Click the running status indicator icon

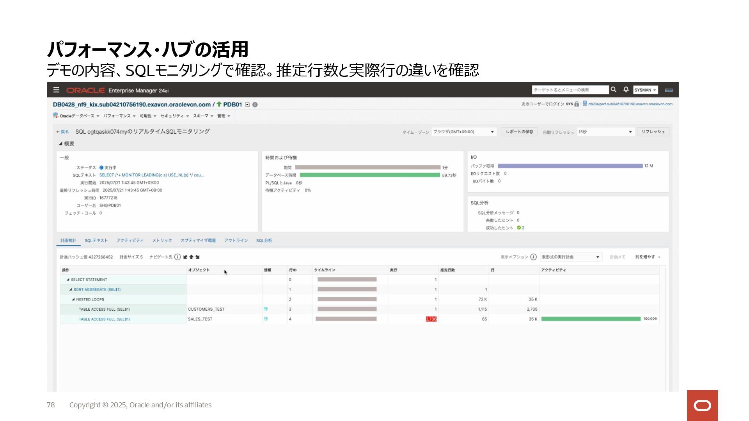[x=101, y=168]
